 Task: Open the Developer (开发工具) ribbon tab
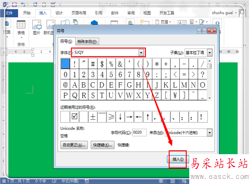click(x=167, y=13)
